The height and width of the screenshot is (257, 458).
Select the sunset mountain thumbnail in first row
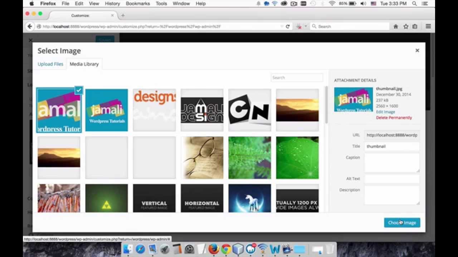pyautogui.click(x=297, y=110)
